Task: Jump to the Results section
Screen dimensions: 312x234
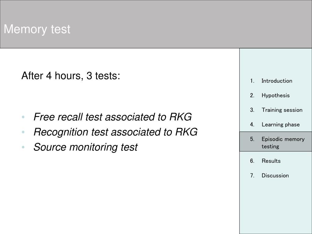Action: coord(271,161)
